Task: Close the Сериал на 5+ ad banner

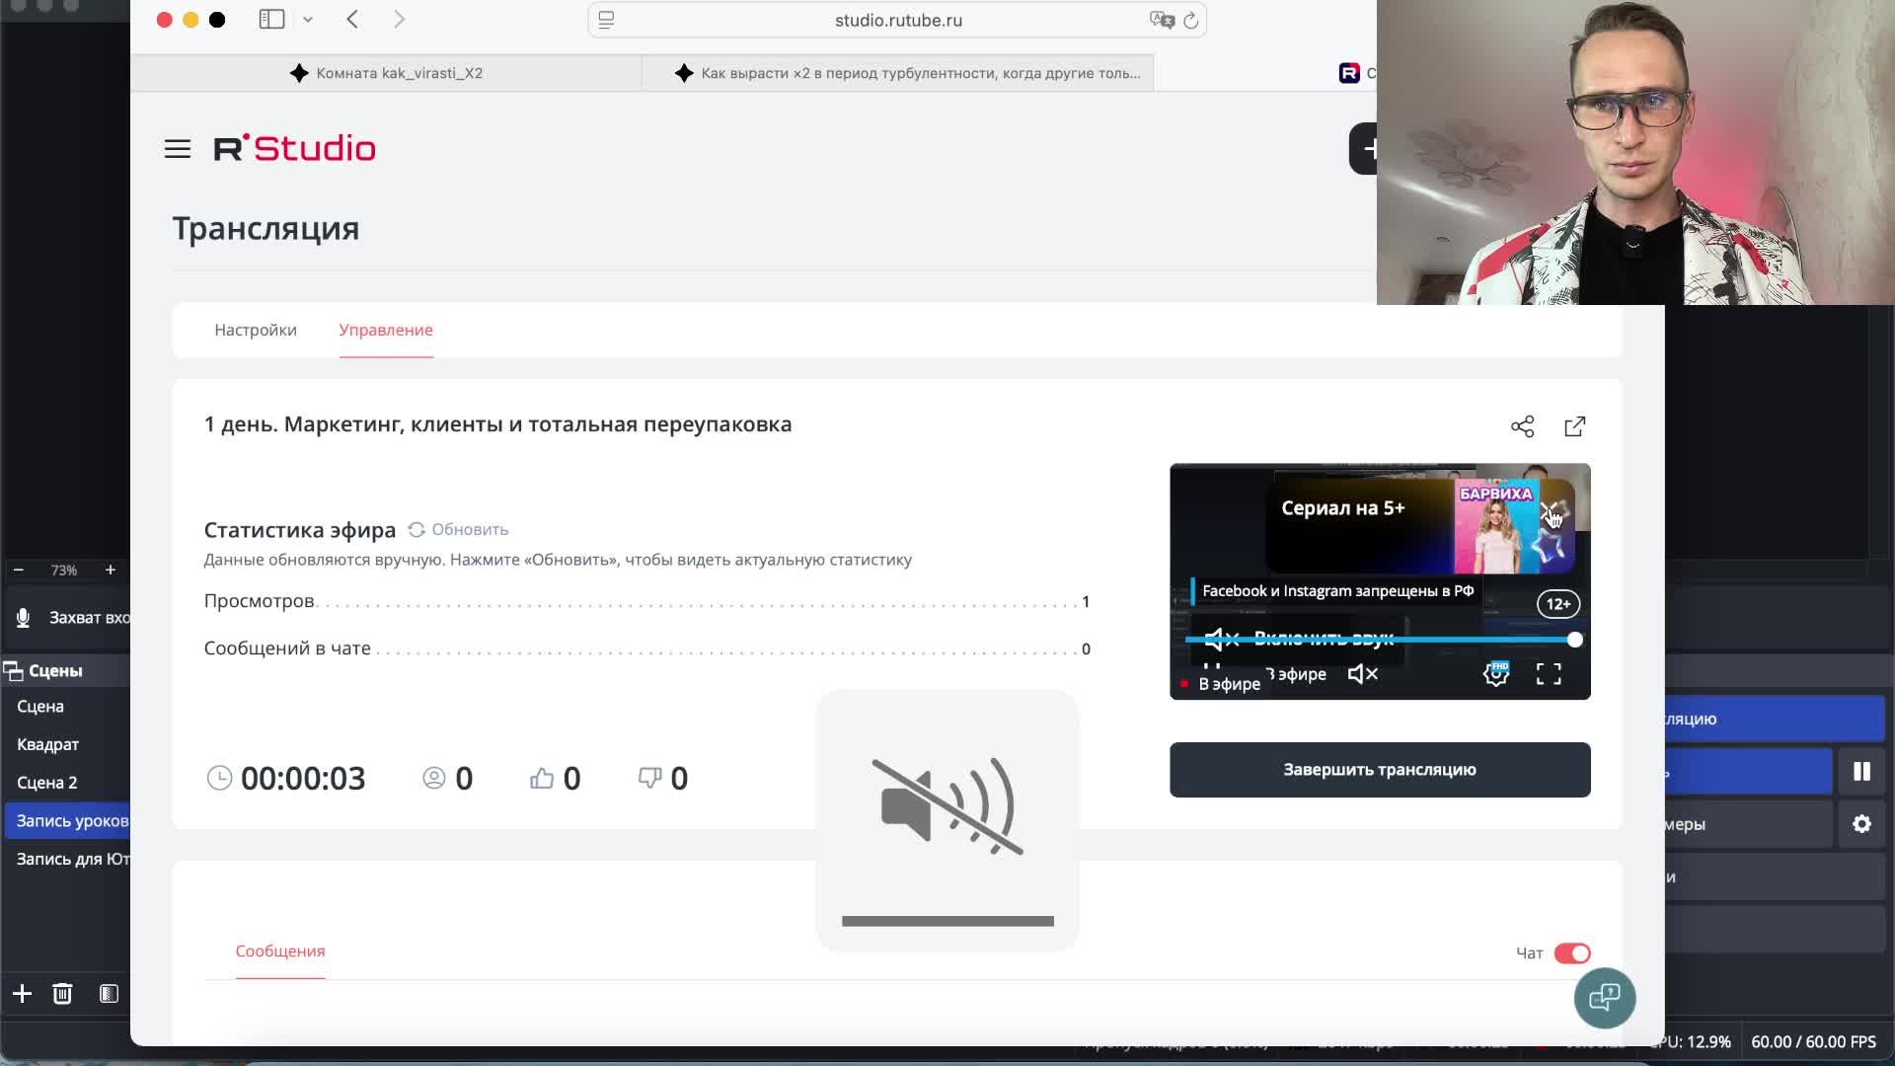Action: click(1549, 512)
